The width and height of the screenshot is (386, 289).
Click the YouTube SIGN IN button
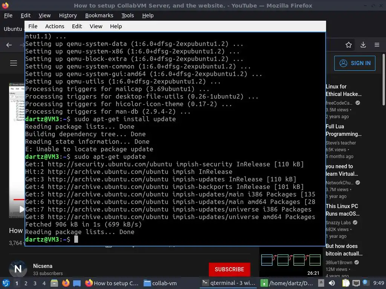click(x=355, y=63)
